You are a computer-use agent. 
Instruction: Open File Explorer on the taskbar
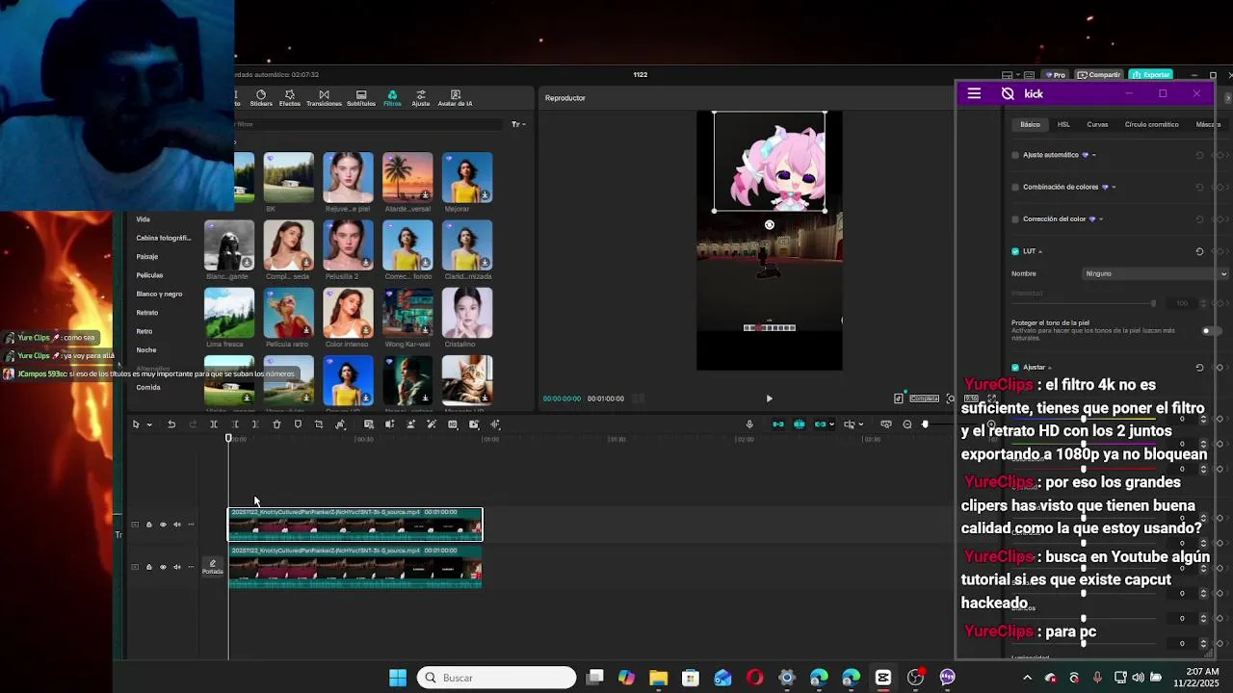[x=658, y=678]
